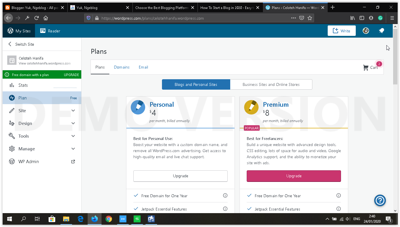This screenshot has height=227, width=400.
Task: Switch to the Email tab
Action: pos(143,67)
